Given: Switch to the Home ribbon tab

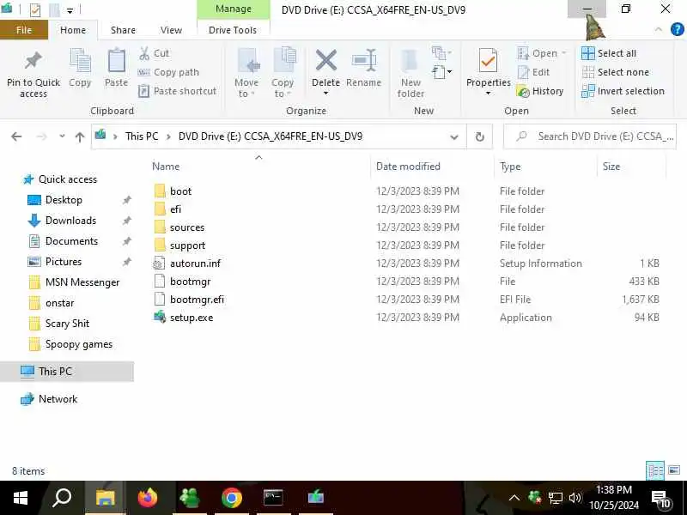Looking at the screenshot, I should [73, 30].
